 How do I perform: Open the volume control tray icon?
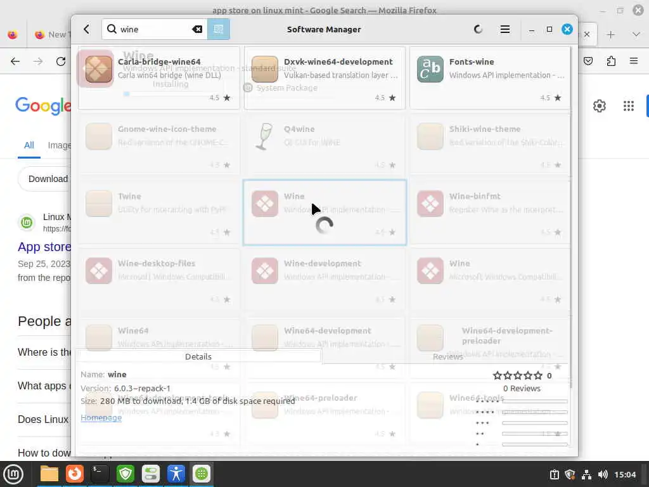coord(603,474)
